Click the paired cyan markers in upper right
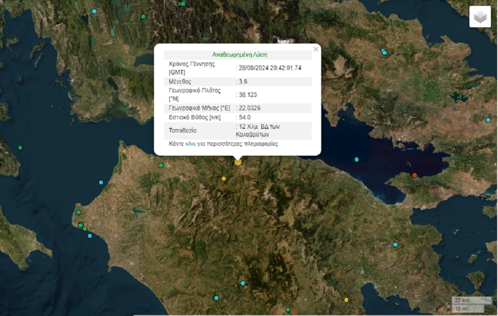 point(384,52)
